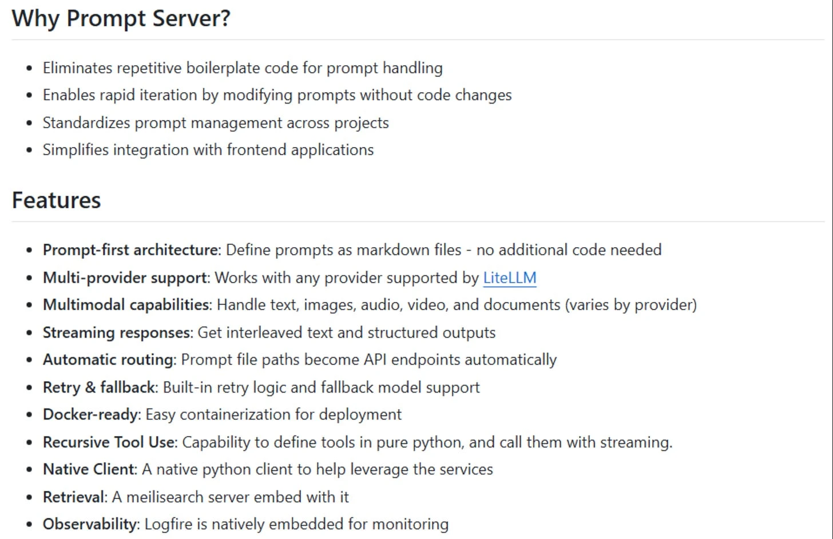This screenshot has height=539, width=833.
Task: Click the "Why Prompt Server?" heading
Action: (x=121, y=19)
